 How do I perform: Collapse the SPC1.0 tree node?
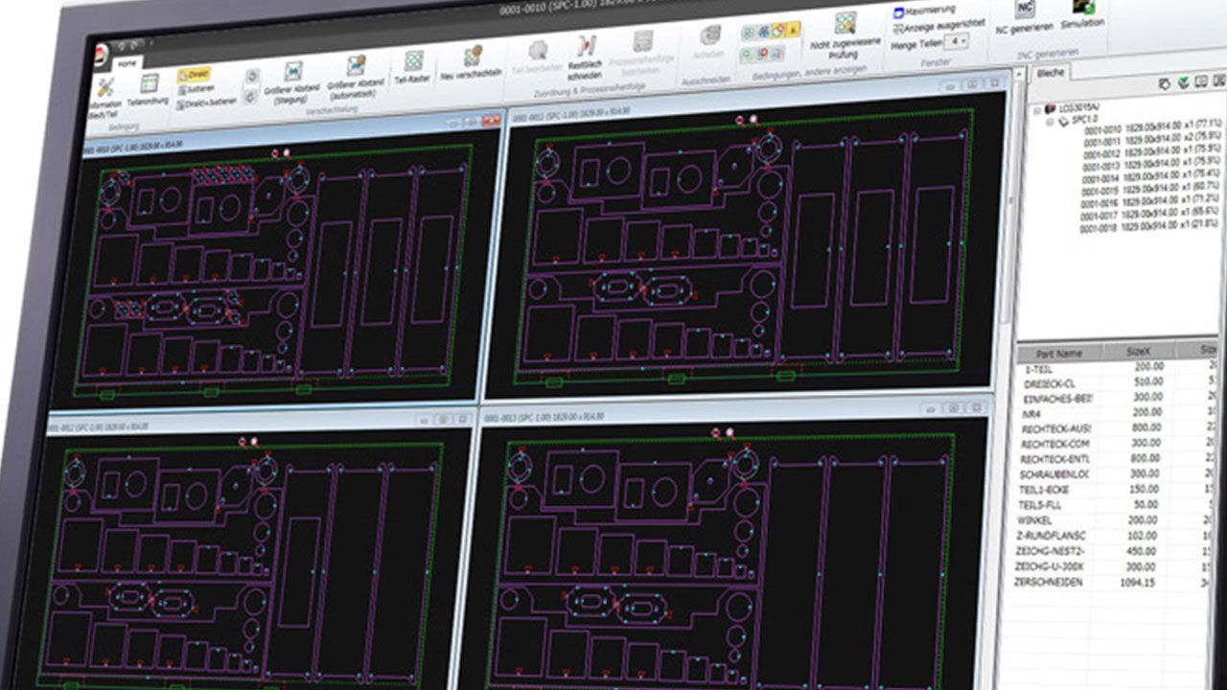coord(1052,122)
